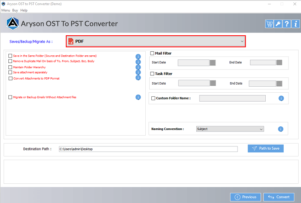This screenshot has height=203, width=301.
Task: Show info for Save in the Same Folder
Action: click(x=138, y=57)
